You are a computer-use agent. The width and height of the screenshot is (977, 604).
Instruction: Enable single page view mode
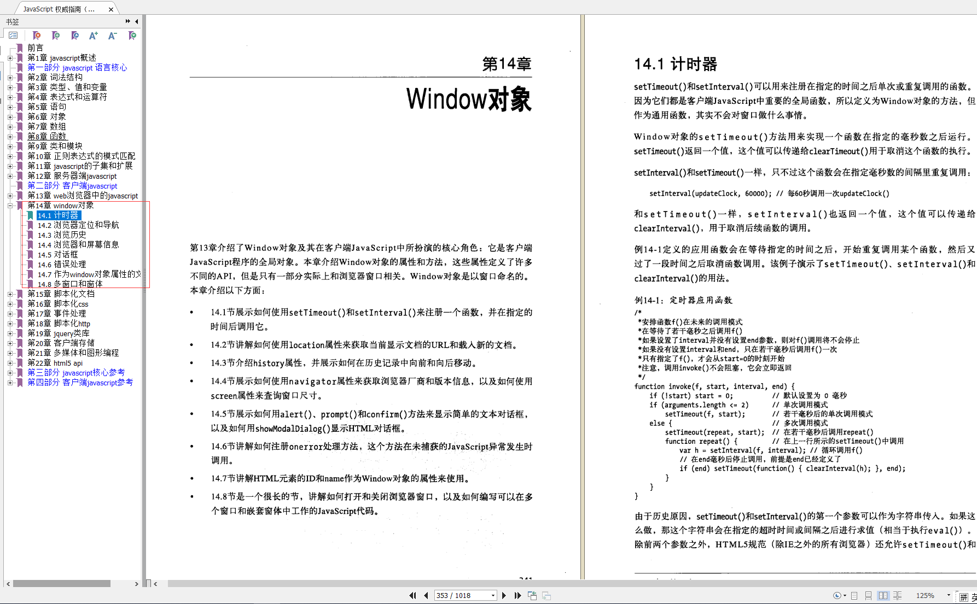[854, 595]
